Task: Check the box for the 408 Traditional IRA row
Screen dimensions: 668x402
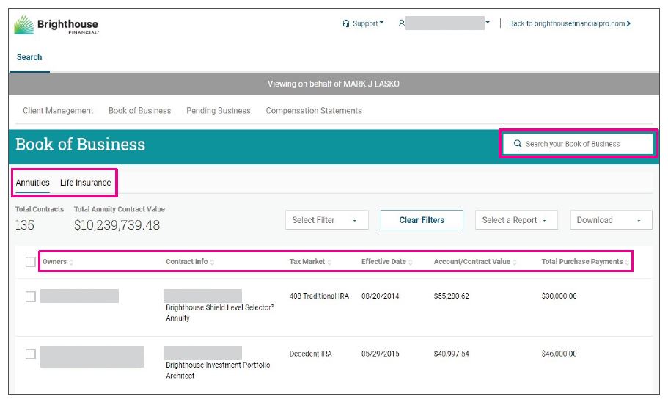Action: pyautogui.click(x=30, y=296)
